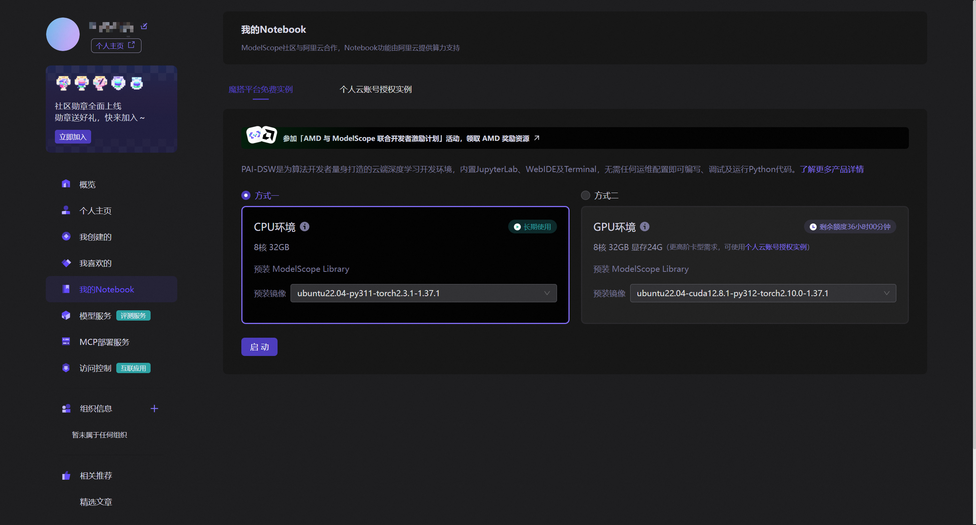Open the AMD campaign external-link arrow
Image resolution: width=976 pixels, height=525 pixels.
[x=537, y=138]
